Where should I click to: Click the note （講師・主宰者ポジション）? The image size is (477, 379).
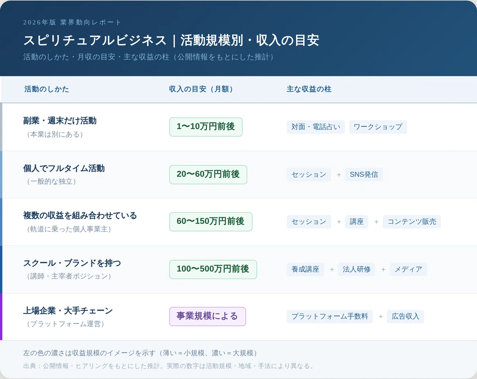pyautogui.click(x=69, y=276)
